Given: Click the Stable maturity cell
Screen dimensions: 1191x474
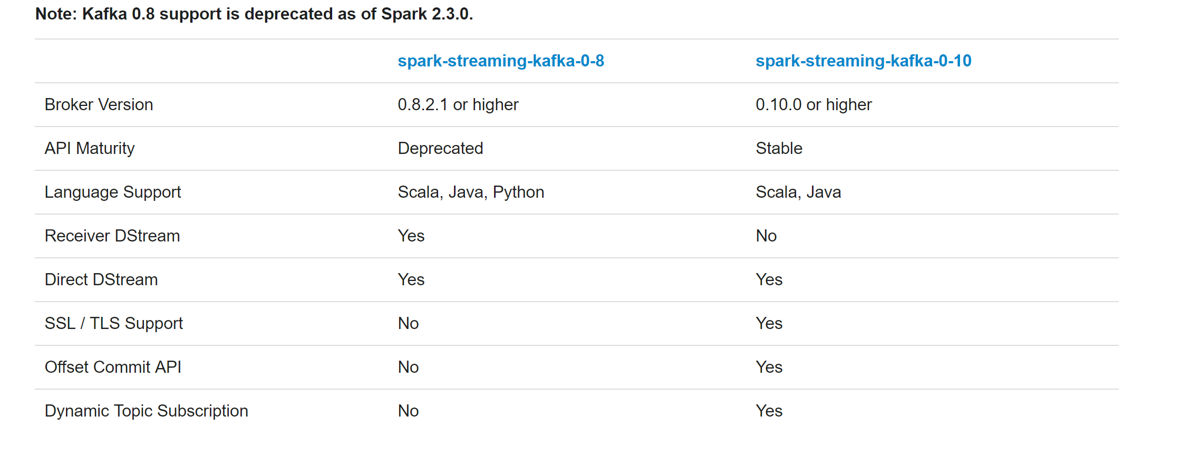Looking at the screenshot, I should pyautogui.click(x=779, y=148).
